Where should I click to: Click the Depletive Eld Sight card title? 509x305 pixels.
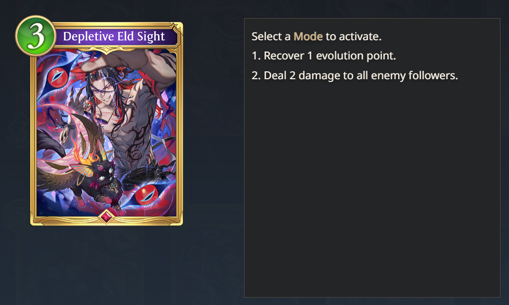[114, 36]
